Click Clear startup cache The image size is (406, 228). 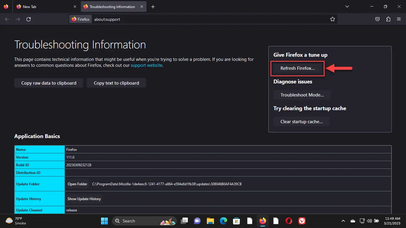coord(301,122)
